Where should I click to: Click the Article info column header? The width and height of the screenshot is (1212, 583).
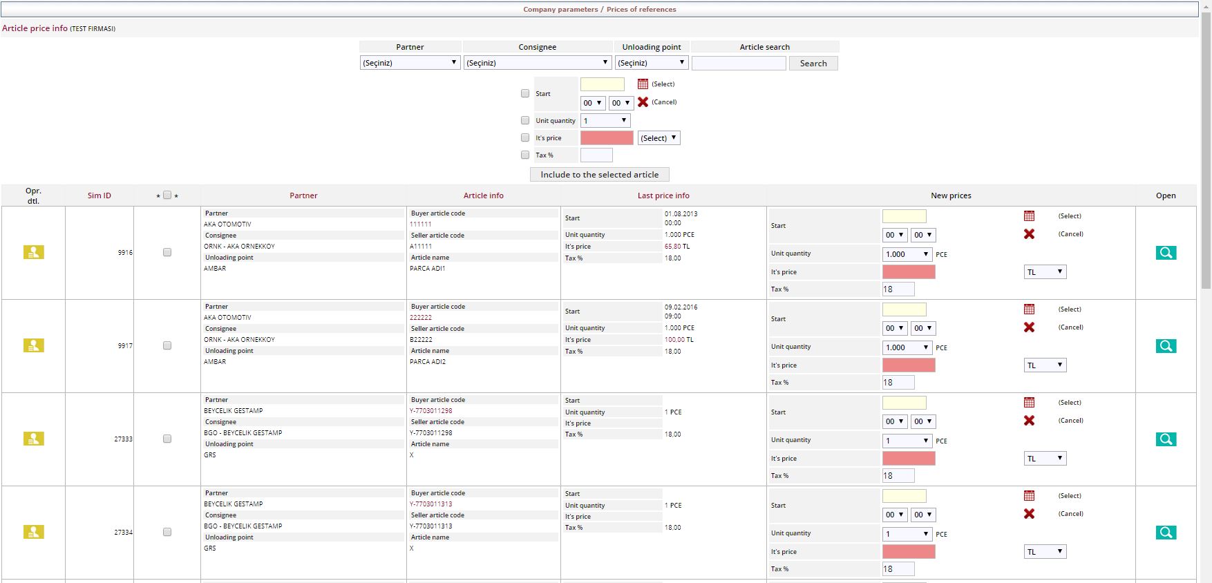tap(483, 195)
